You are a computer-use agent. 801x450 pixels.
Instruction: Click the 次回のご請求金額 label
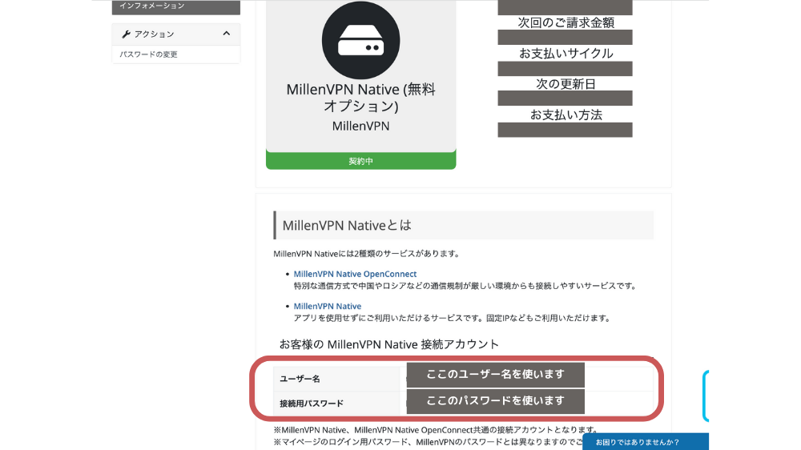(566, 22)
